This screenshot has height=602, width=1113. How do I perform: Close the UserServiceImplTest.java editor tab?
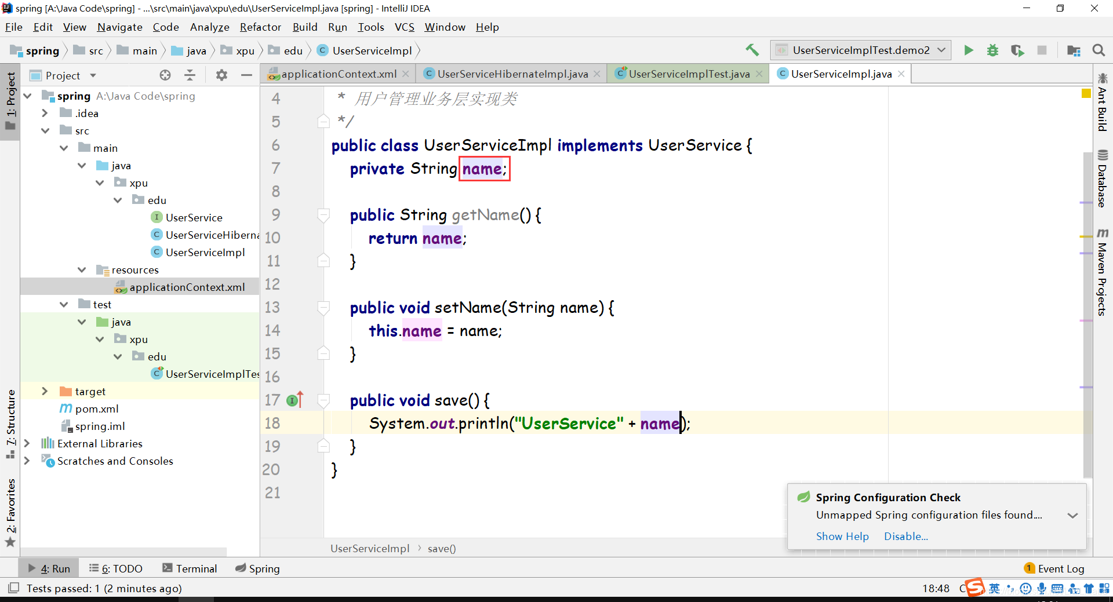(x=759, y=74)
